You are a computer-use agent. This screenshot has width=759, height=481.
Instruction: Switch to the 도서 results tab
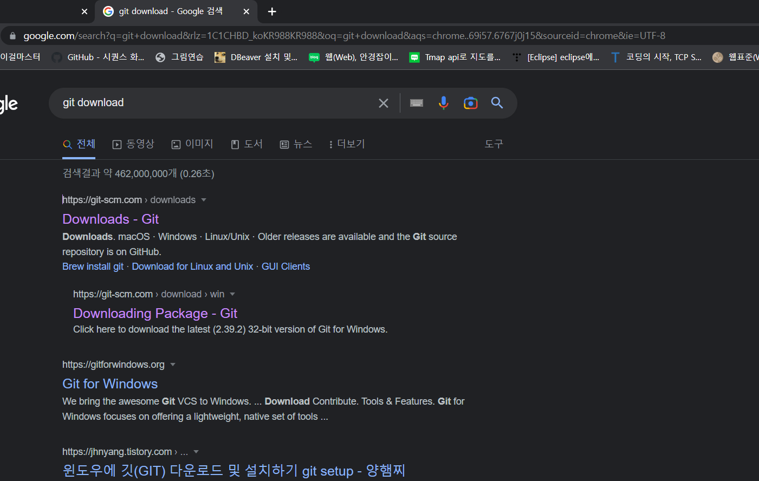point(246,144)
